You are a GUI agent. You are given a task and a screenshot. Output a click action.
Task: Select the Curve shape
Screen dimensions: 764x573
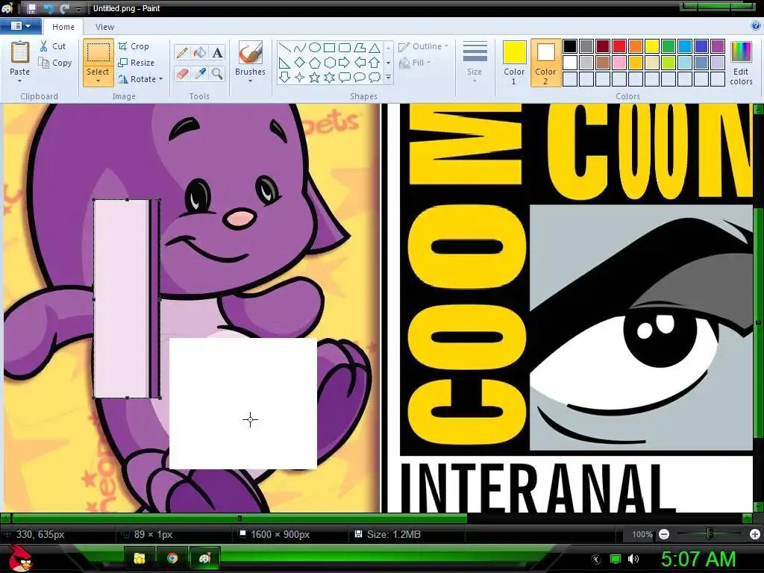300,47
